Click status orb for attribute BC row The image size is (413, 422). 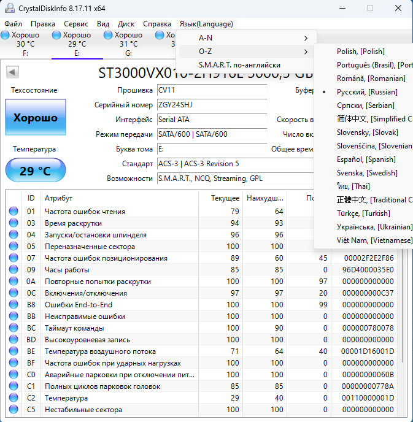(x=14, y=328)
